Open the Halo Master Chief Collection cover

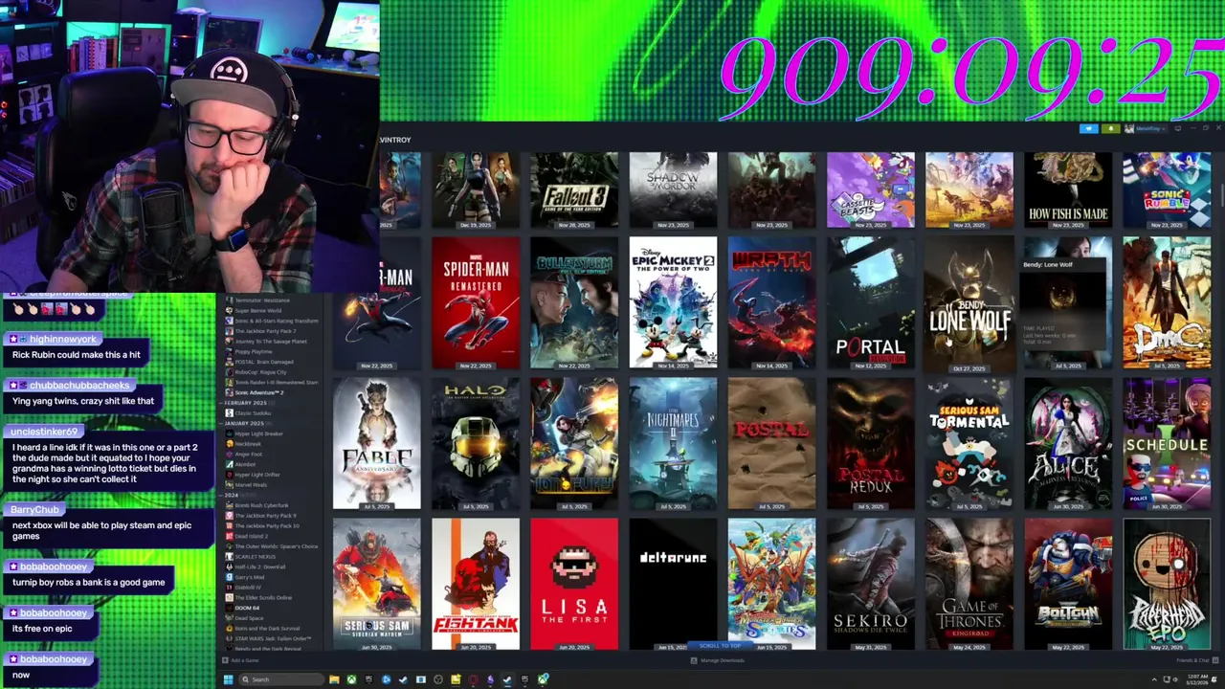coord(476,443)
